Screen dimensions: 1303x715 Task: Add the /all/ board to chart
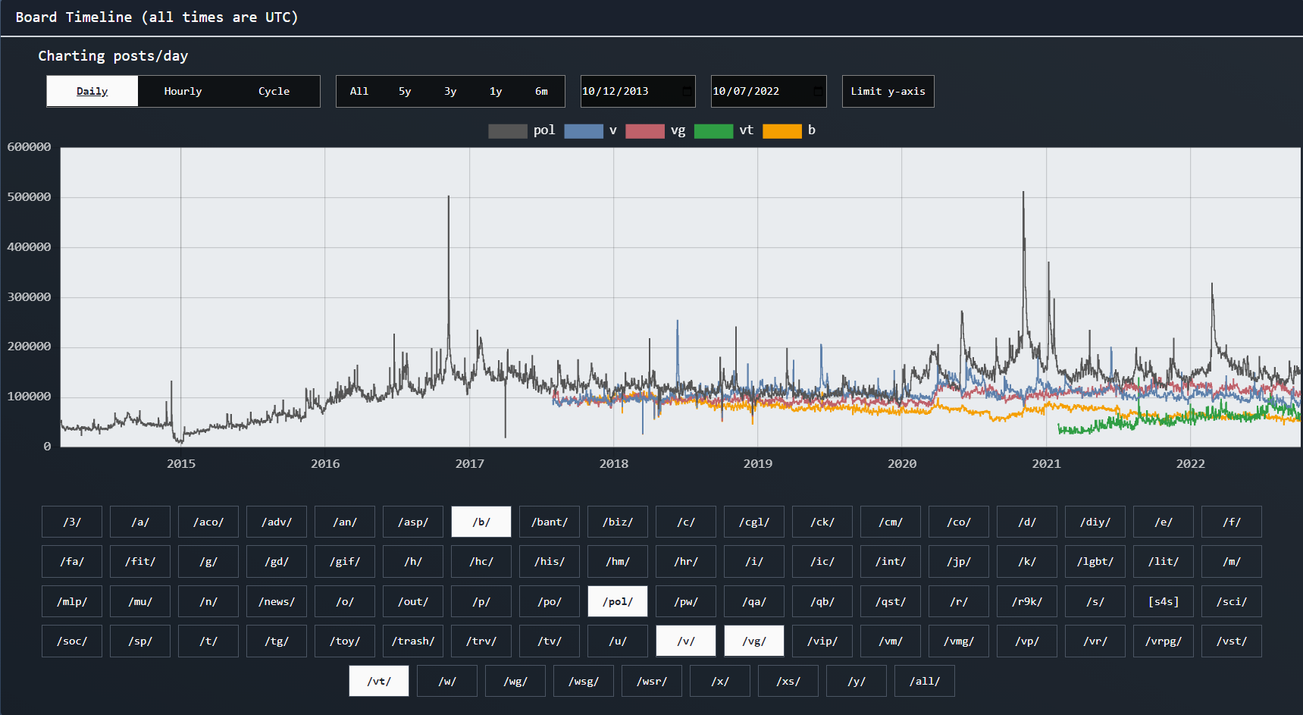point(924,681)
